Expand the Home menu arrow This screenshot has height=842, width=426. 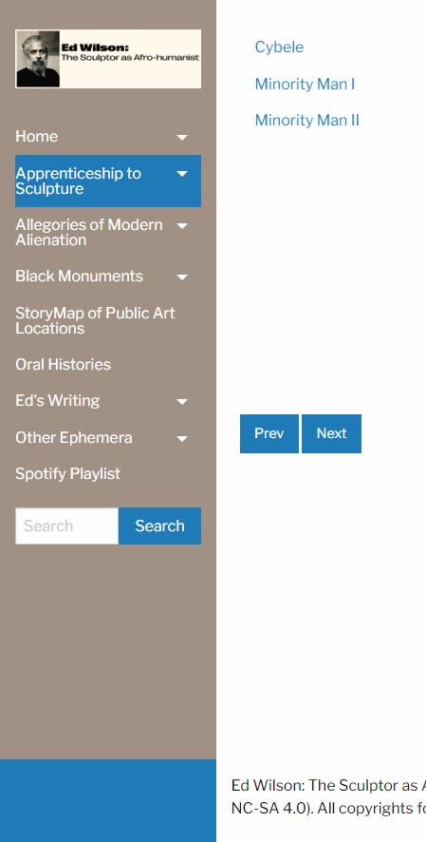coord(182,138)
